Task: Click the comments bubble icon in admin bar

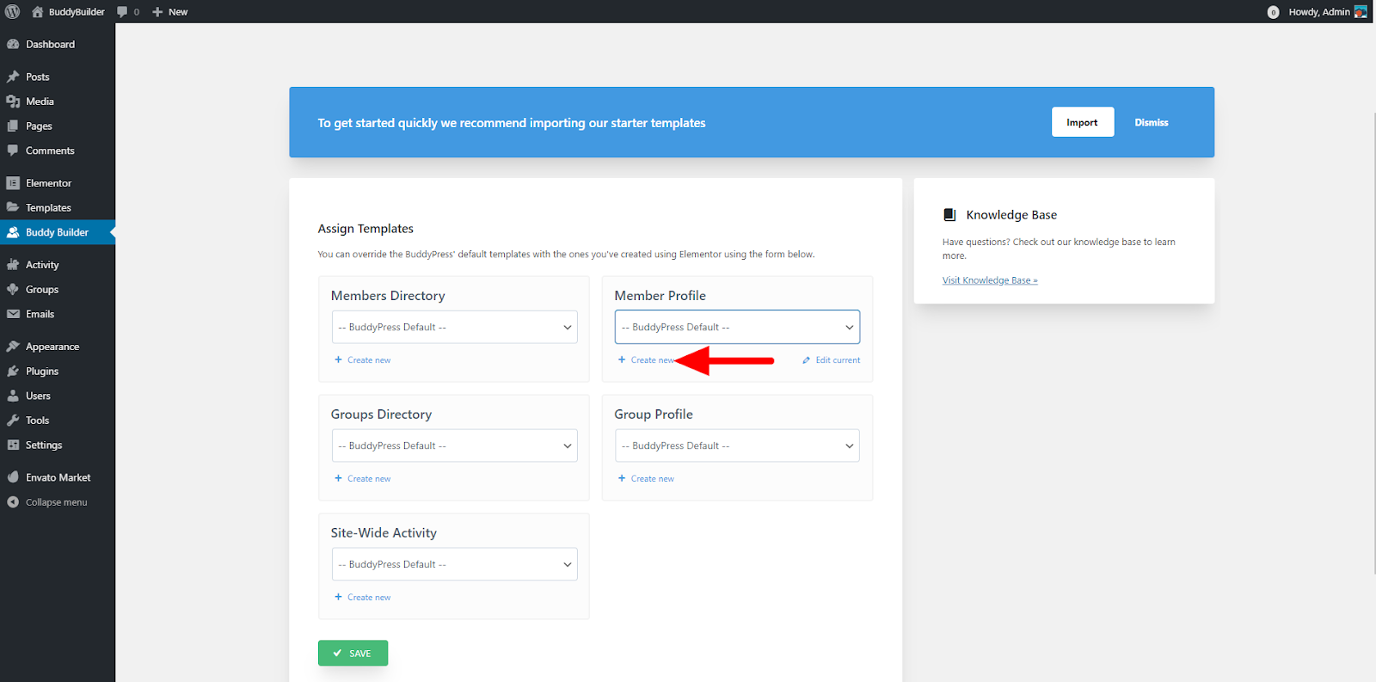Action: tap(122, 12)
